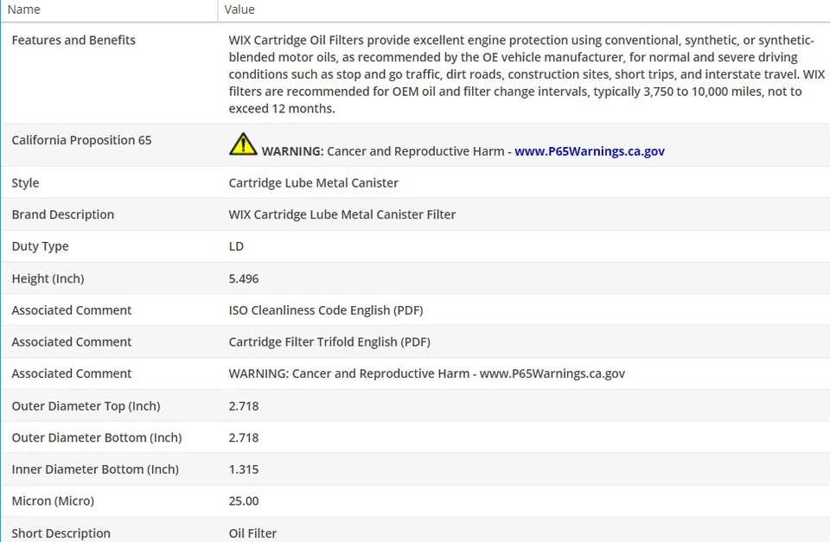Click the Value column header
The image size is (830, 542).
[x=239, y=10]
